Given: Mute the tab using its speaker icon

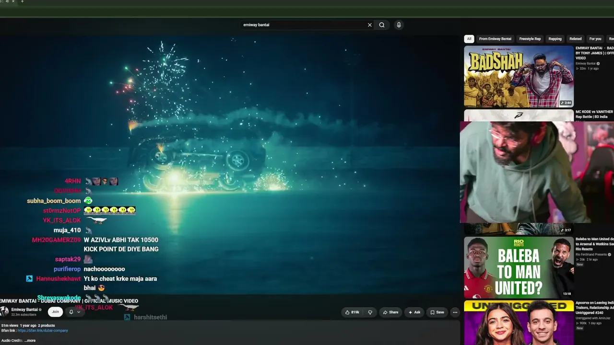Looking at the screenshot, I should tap(7, 1).
